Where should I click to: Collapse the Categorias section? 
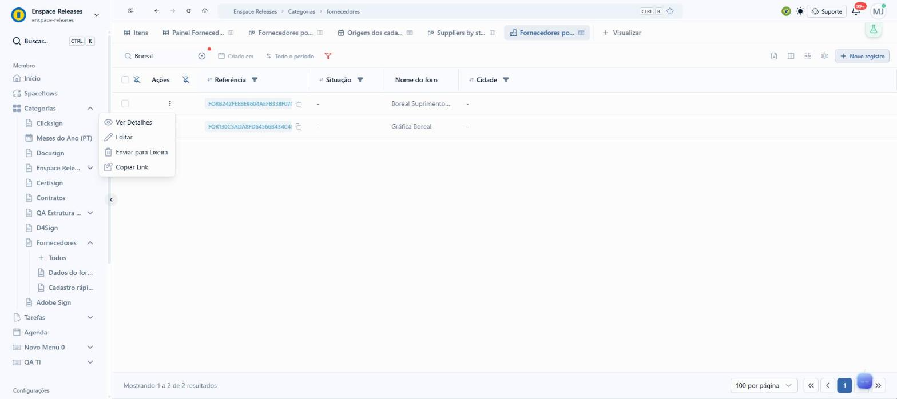point(90,108)
